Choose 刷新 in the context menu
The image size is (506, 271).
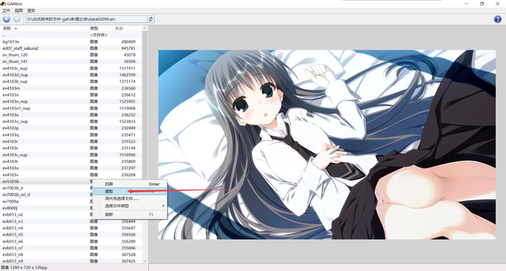130,215
